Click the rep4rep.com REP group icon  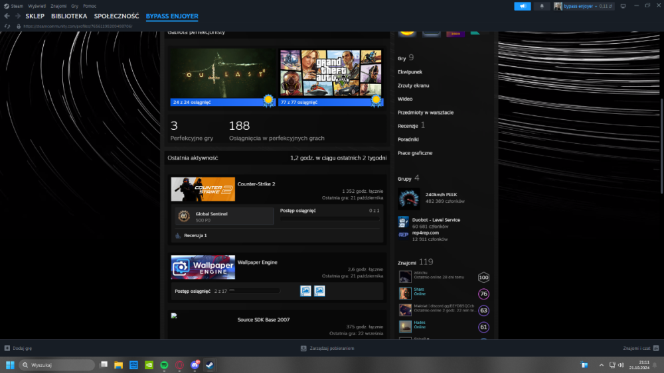(403, 235)
